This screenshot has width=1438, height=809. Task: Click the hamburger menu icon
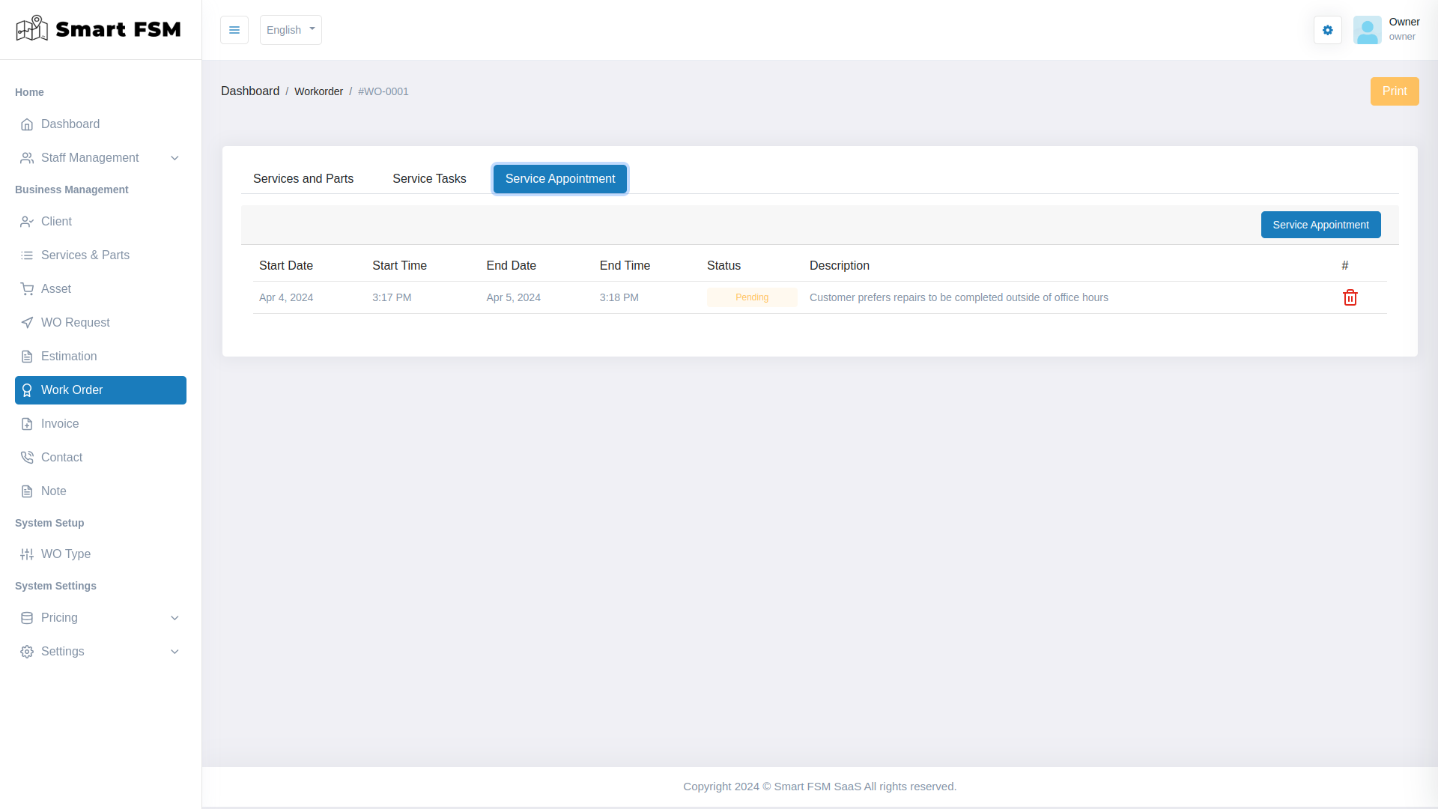[x=234, y=30]
